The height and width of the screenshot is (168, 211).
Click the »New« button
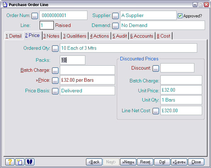point(128,162)
